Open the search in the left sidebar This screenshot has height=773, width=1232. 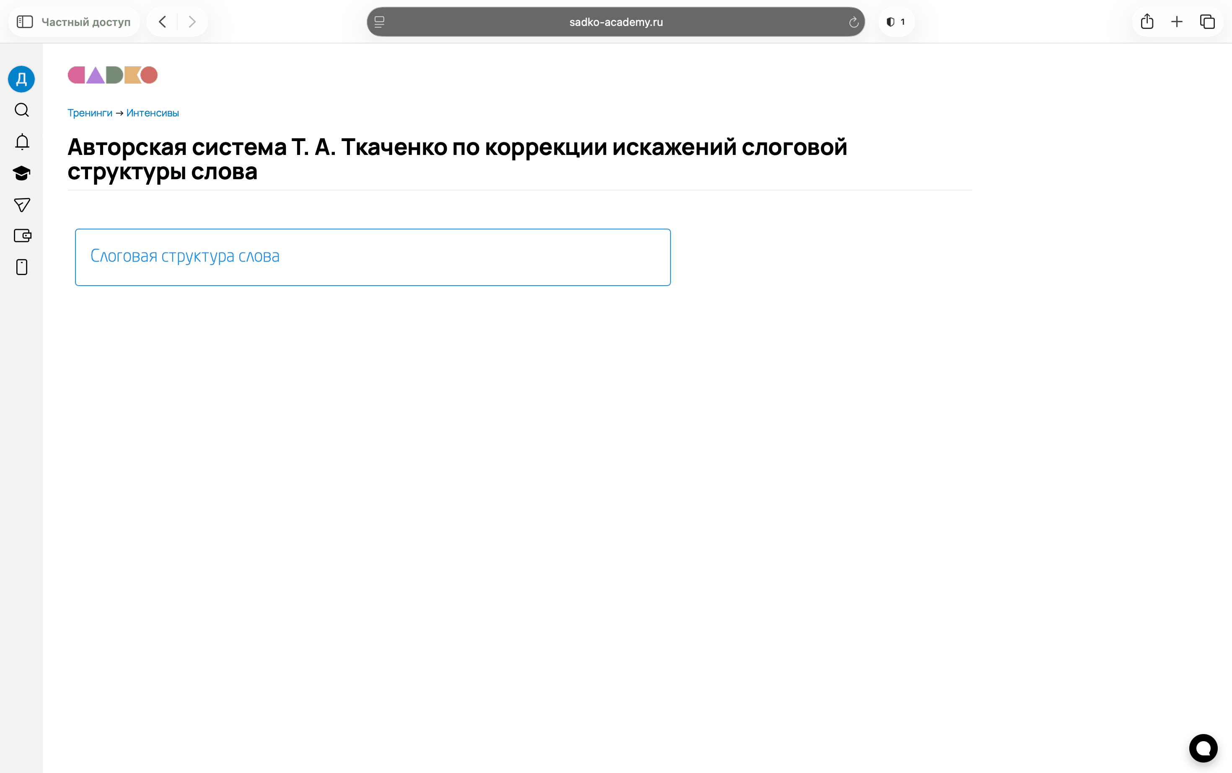point(21,111)
